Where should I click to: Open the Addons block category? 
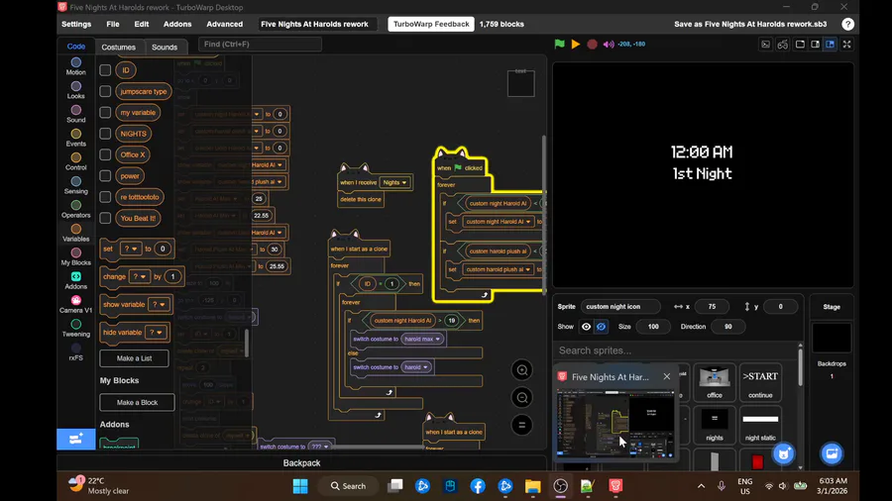click(x=75, y=280)
